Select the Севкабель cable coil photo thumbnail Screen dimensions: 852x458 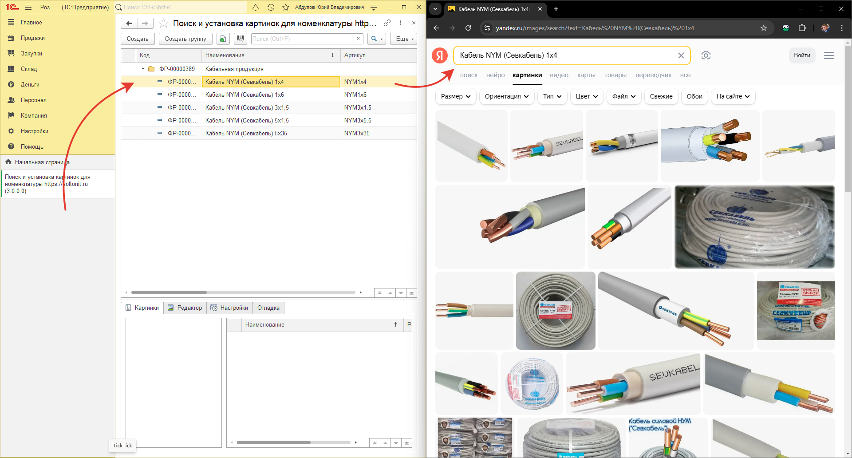click(x=754, y=227)
